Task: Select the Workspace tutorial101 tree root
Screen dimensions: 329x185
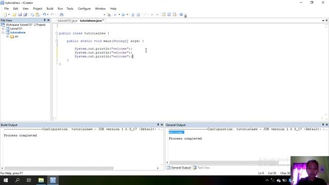Action: [25, 25]
